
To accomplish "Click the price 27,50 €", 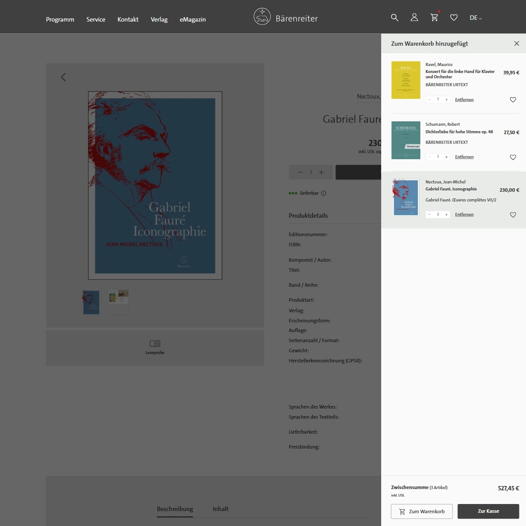I will coord(511,132).
